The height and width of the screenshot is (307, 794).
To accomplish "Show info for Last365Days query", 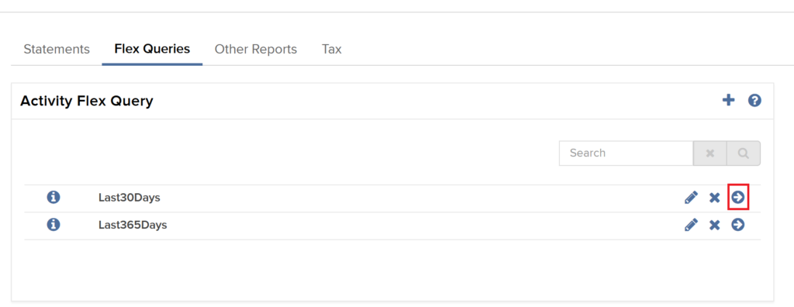I will point(54,224).
